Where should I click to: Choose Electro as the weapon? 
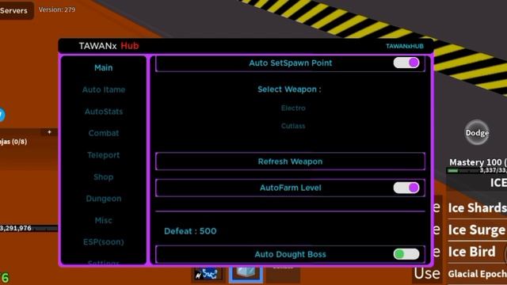pyautogui.click(x=293, y=108)
